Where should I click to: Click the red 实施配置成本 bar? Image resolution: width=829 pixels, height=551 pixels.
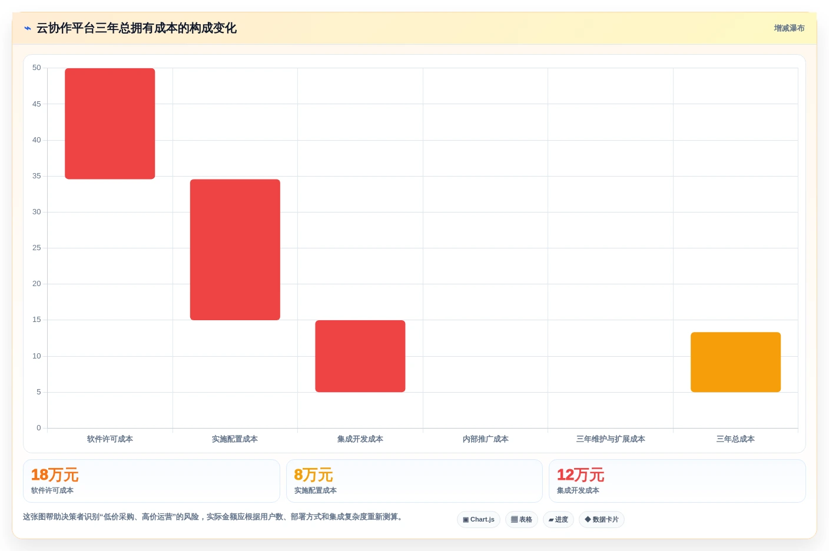235,250
